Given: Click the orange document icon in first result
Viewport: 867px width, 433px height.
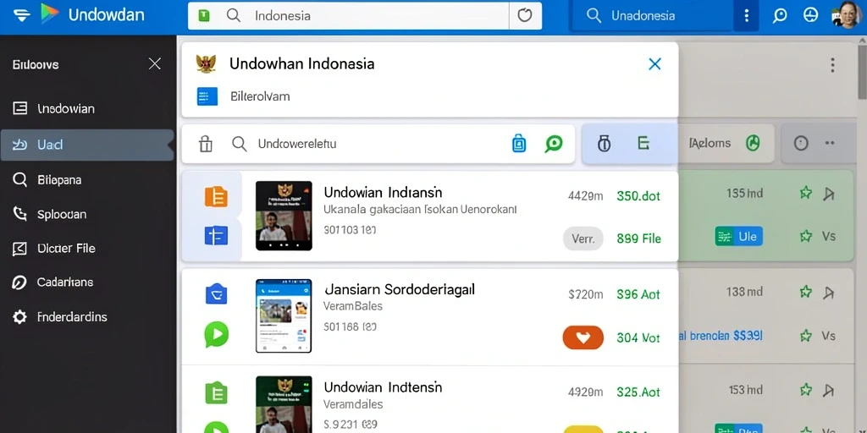Looking at the screenshot, I should click(216, 196).
